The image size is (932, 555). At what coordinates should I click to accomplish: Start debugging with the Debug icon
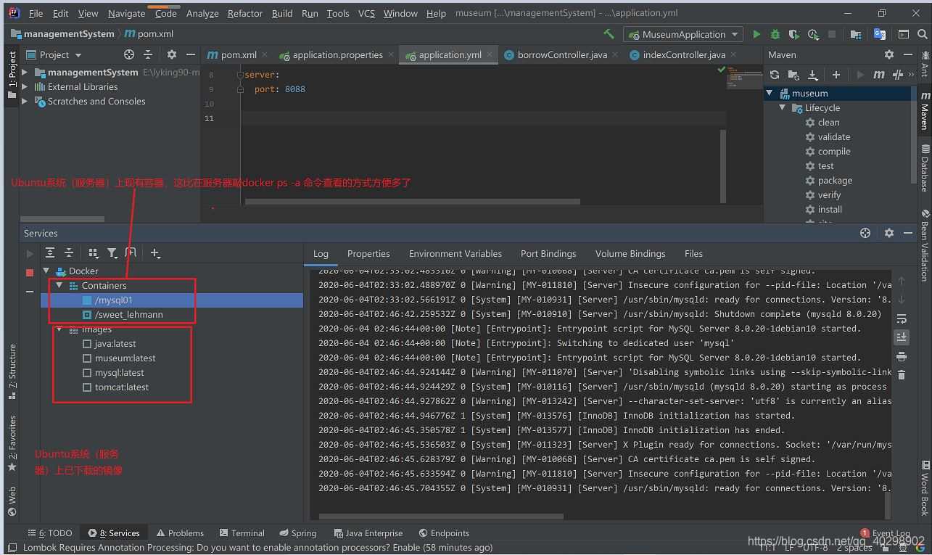coord(775,33)
